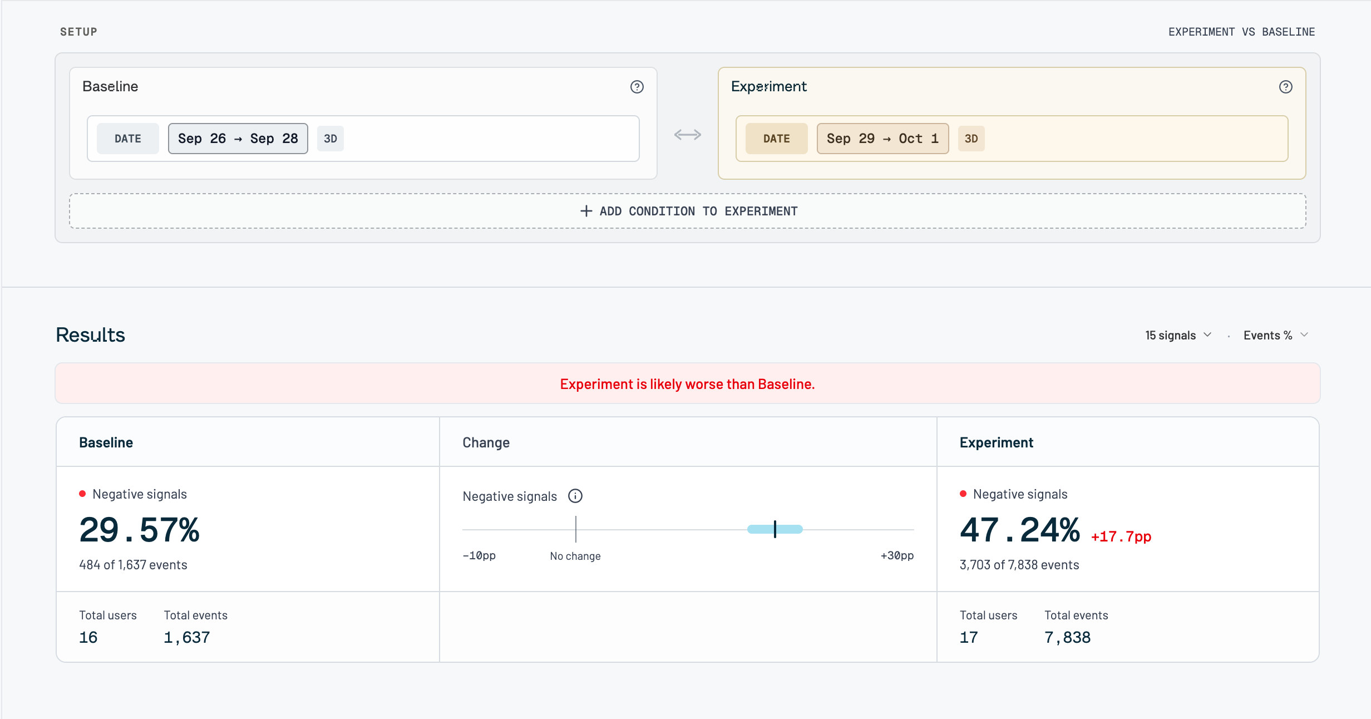Click the confidence interval marker on Change slider
Viewport: 1371px width, 719px height.
775,529
